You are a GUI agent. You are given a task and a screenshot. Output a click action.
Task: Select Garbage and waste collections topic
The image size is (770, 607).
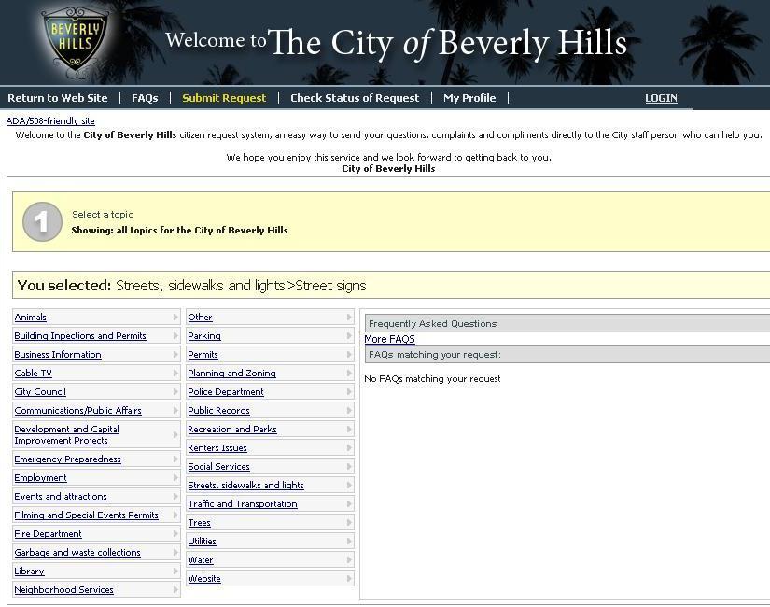[77, 553]
